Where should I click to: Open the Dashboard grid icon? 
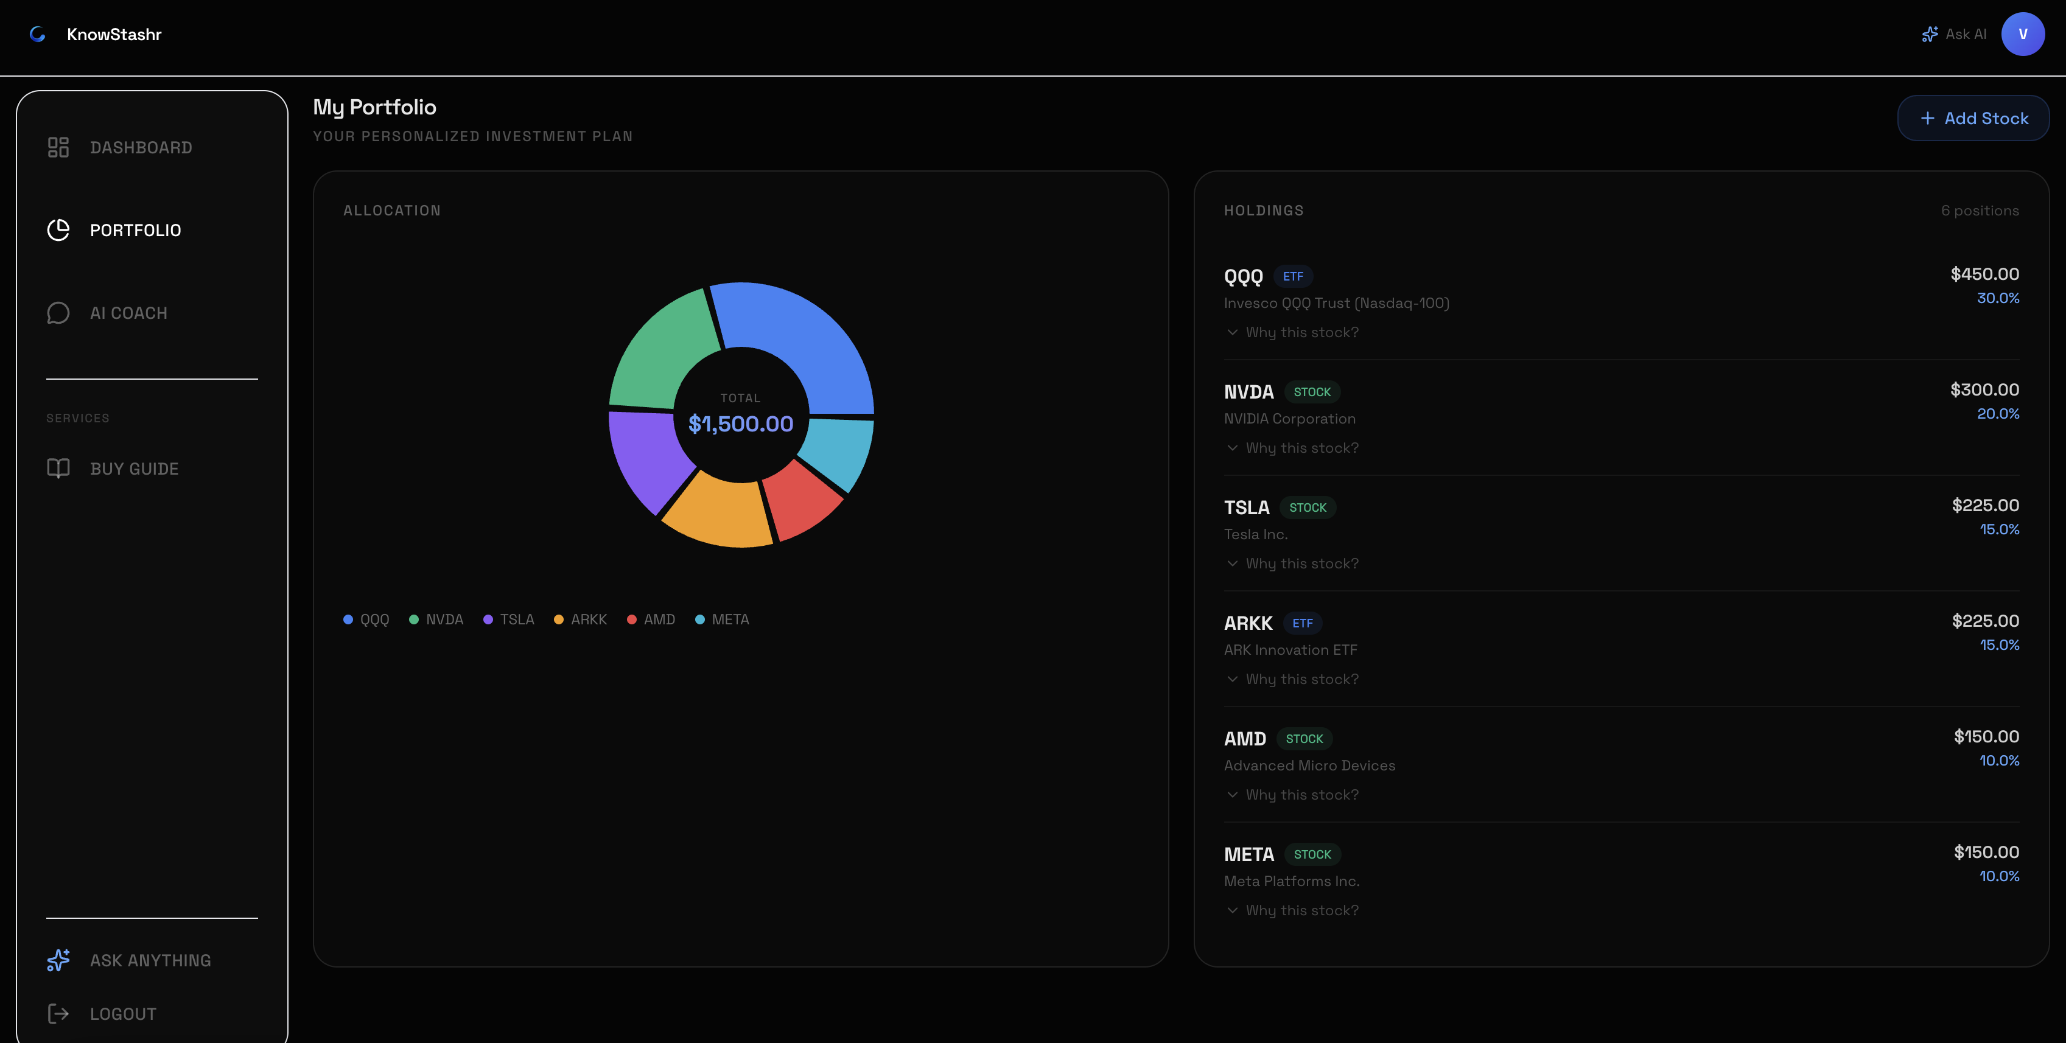58,147
